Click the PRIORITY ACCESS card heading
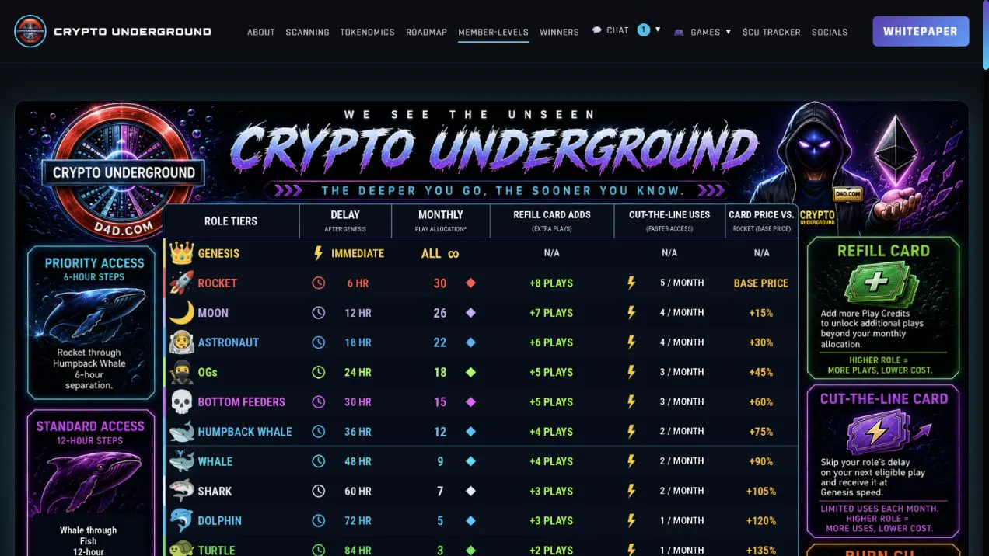Viewport: 989px width, 556px height. (94, 263)
